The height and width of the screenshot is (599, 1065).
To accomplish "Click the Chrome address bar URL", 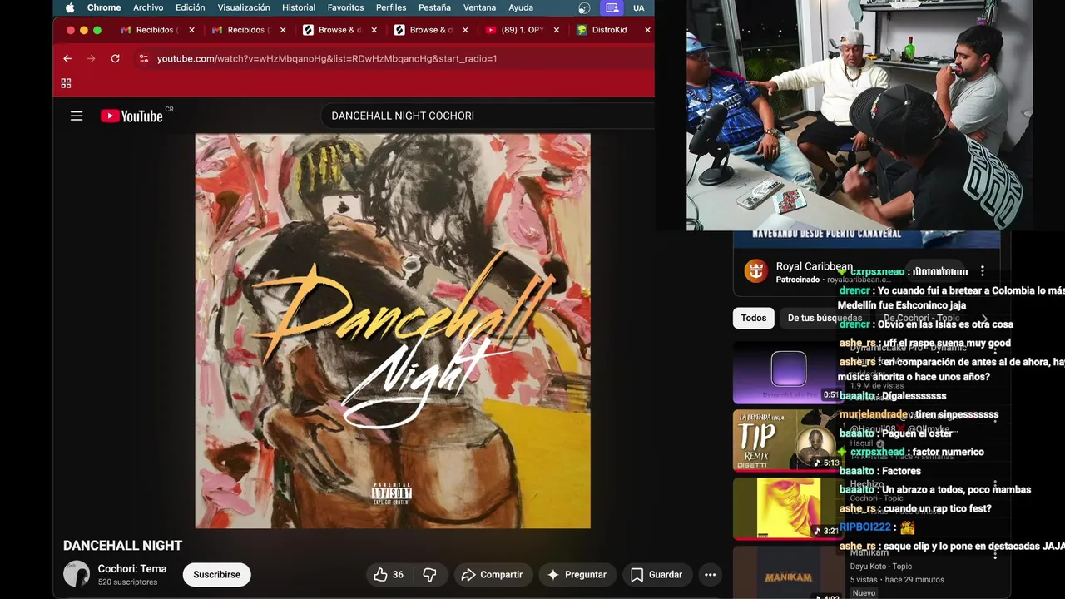I will click(327, 58).
